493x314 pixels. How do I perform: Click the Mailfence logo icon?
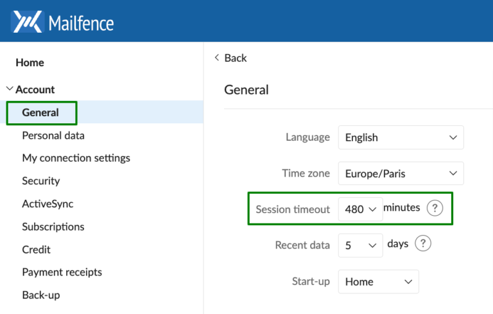[x=28, y=22]
